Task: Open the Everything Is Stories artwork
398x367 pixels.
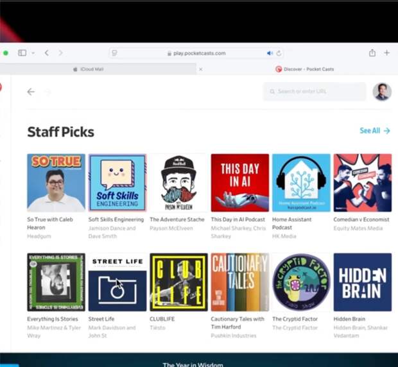Action: point(56,282)
